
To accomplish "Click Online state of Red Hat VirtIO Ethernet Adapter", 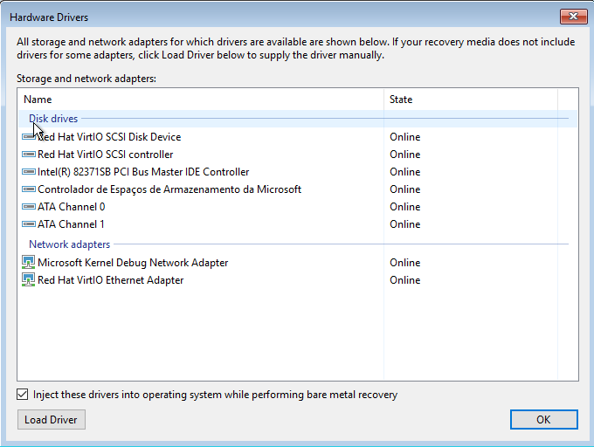I will (x=405, y=279).
